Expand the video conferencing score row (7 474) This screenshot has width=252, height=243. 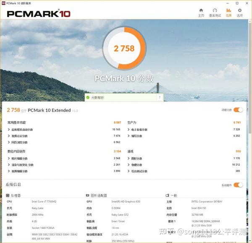click(64, 136)
